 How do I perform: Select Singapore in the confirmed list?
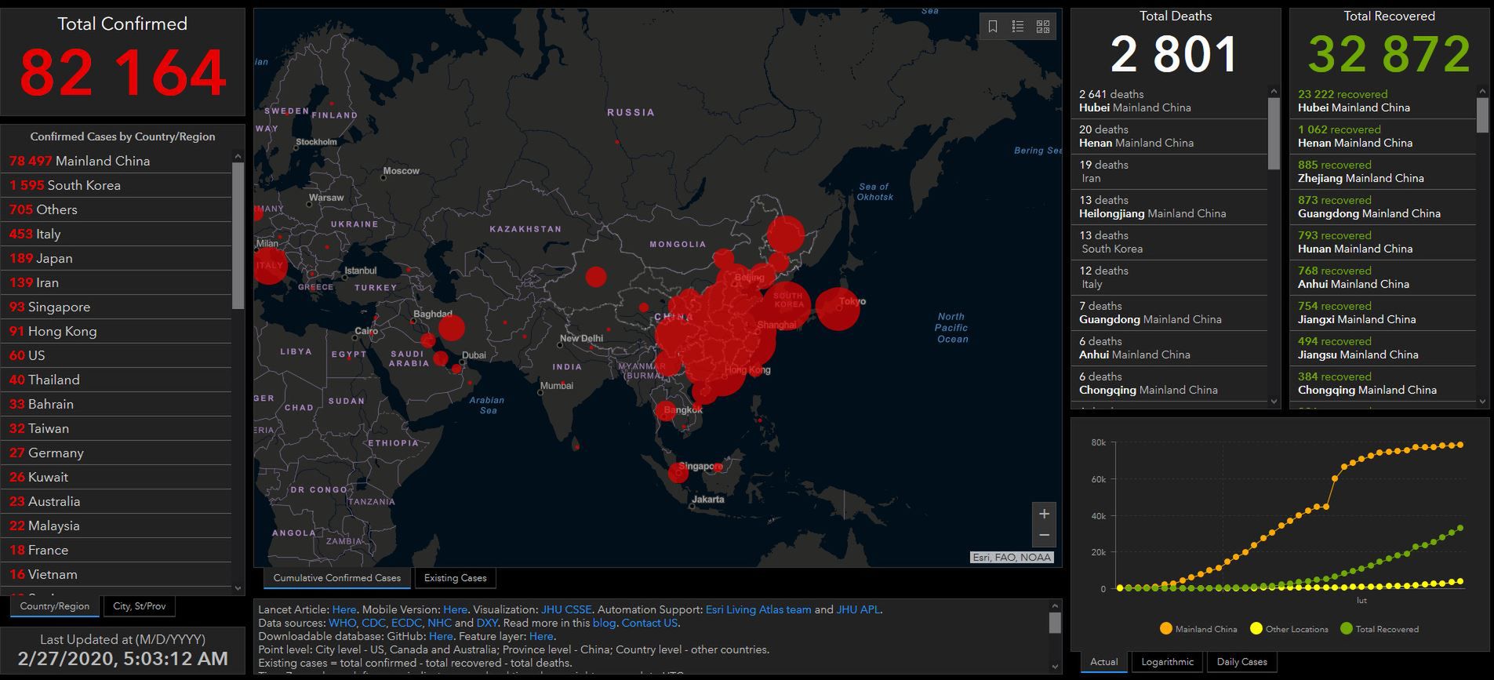tap(116, 307)
